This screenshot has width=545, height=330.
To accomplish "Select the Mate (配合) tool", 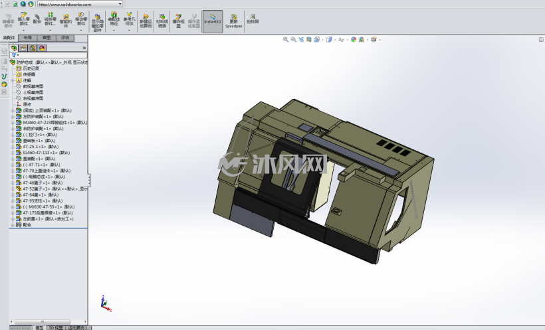I will click(x=37, y=19).
